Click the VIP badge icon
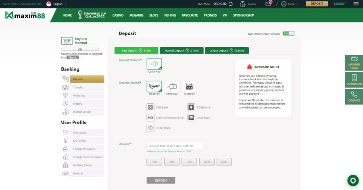Viewport: 363px width, 190px height. (67, 41)
